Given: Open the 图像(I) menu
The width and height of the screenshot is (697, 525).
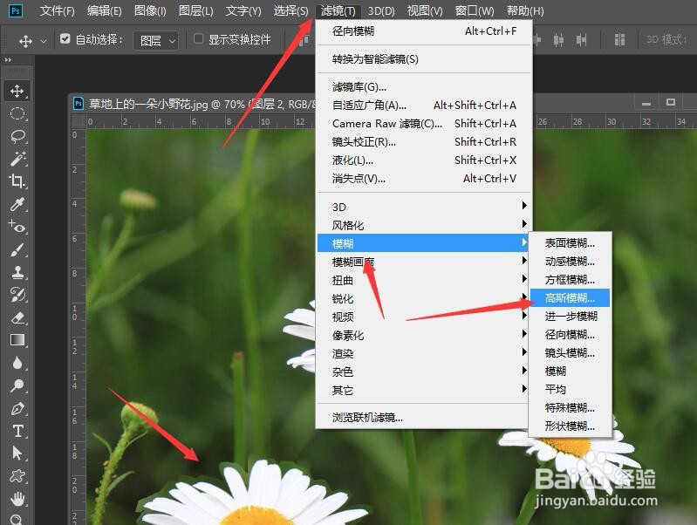Looking at the screenshot, I should coord(150,10).
